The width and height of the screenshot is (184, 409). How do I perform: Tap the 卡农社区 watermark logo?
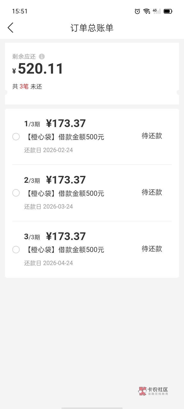tap(153, 391)
